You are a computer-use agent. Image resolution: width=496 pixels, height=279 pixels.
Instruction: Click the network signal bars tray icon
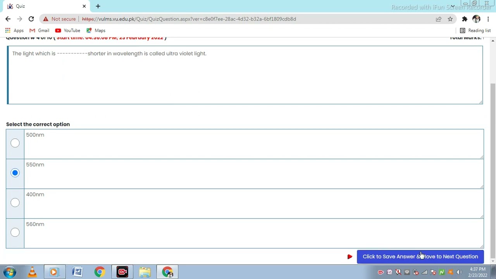[x=424, y=272]
